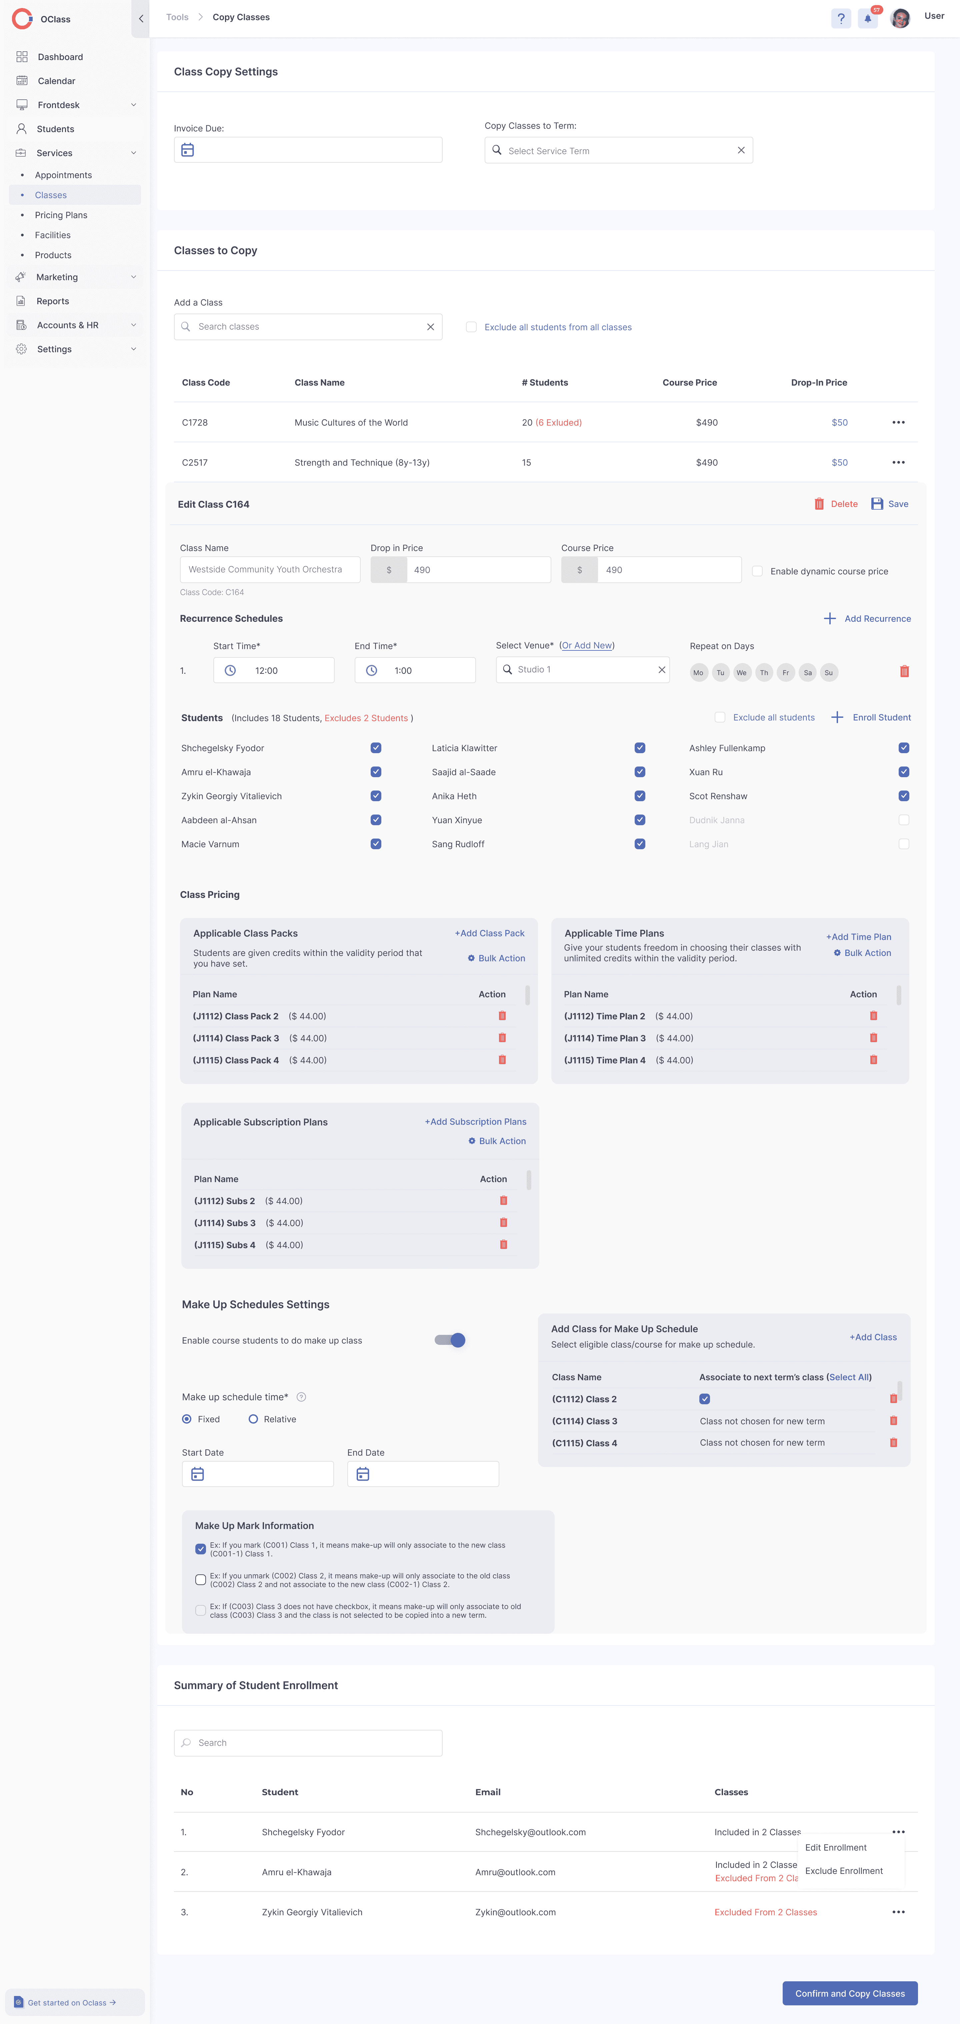The image size is (960, 2024).
Task: Click +Add Class Pack link
Action: click(490, 933)
